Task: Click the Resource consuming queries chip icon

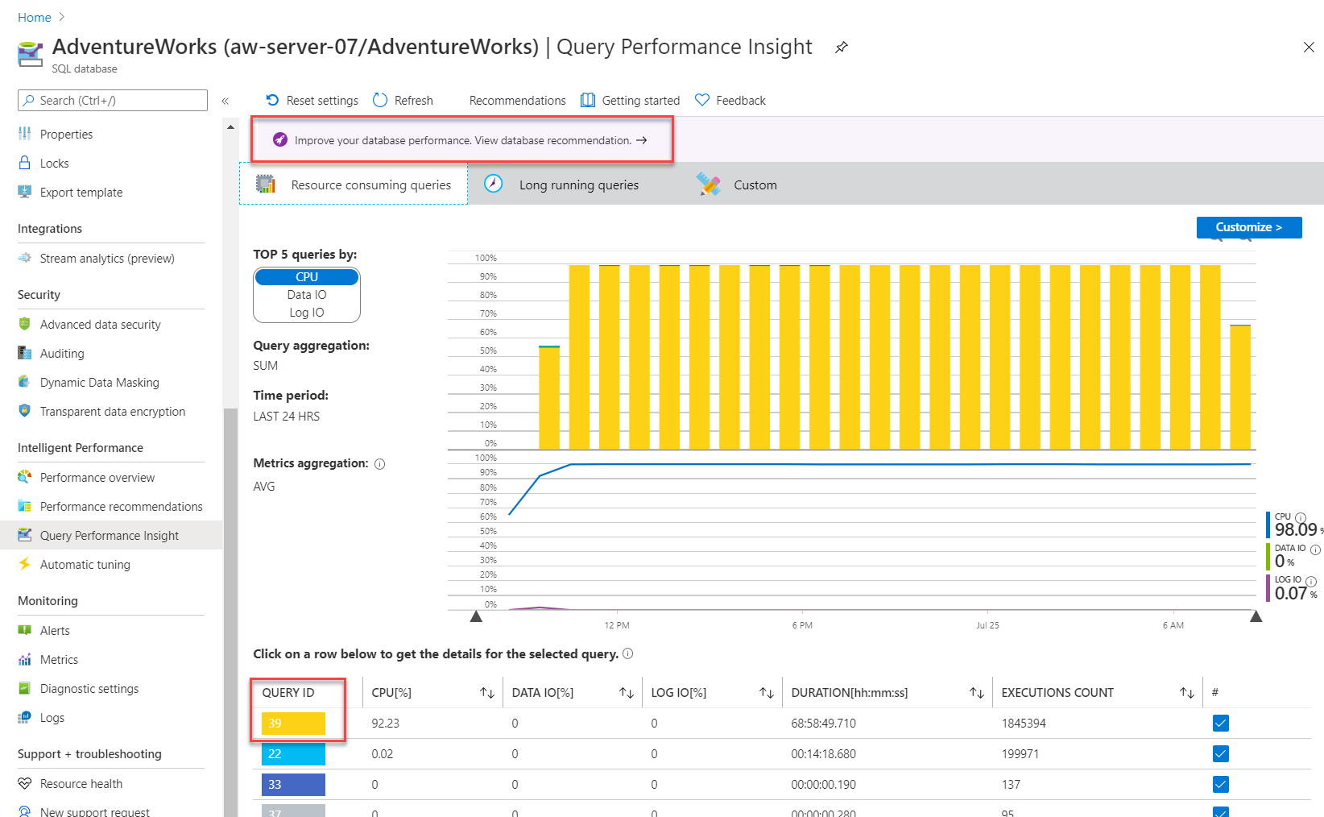Action: point(266,185)
